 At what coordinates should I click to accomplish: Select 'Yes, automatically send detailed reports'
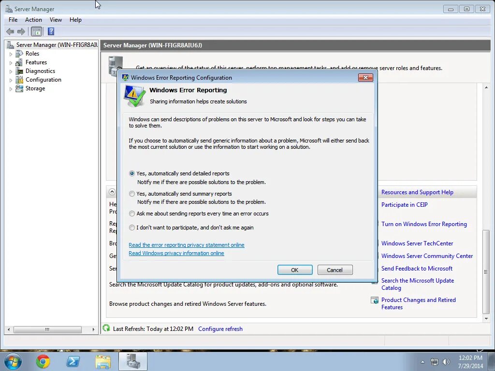(x=132, y=173)
